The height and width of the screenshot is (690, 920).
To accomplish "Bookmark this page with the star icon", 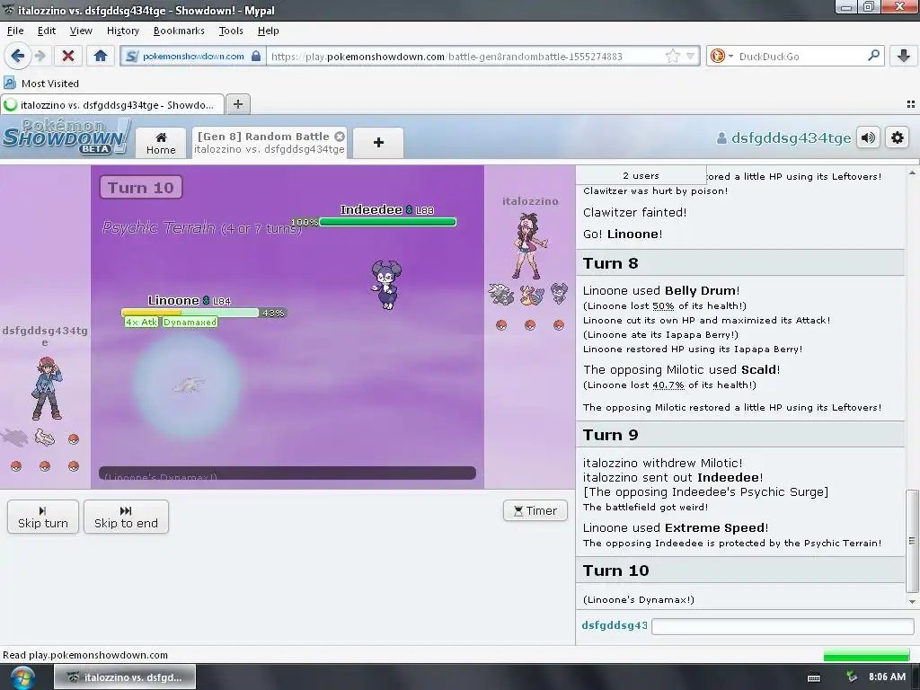I will coord(672,57).
